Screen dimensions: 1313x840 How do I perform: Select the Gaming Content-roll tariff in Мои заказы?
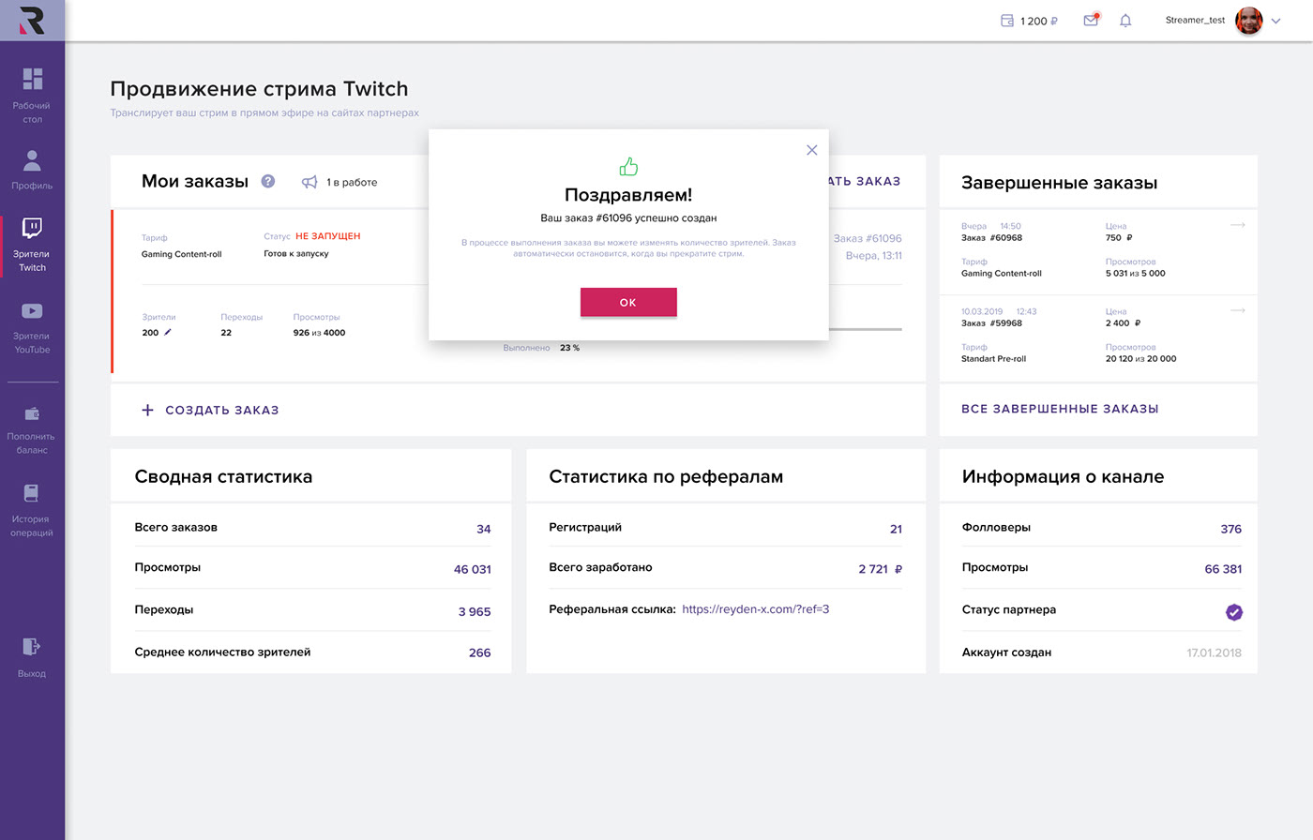click(182, 254)
